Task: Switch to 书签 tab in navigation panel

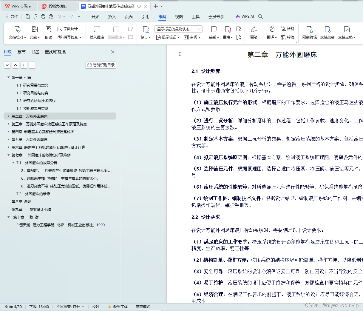Action: pos(35,52)
